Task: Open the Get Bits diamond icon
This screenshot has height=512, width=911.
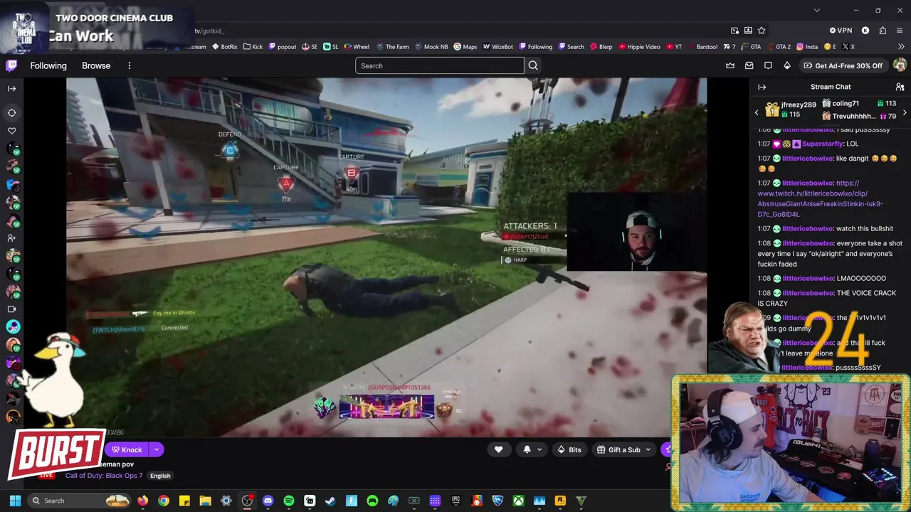Action: pyautogui.click(x=787, y=65)
